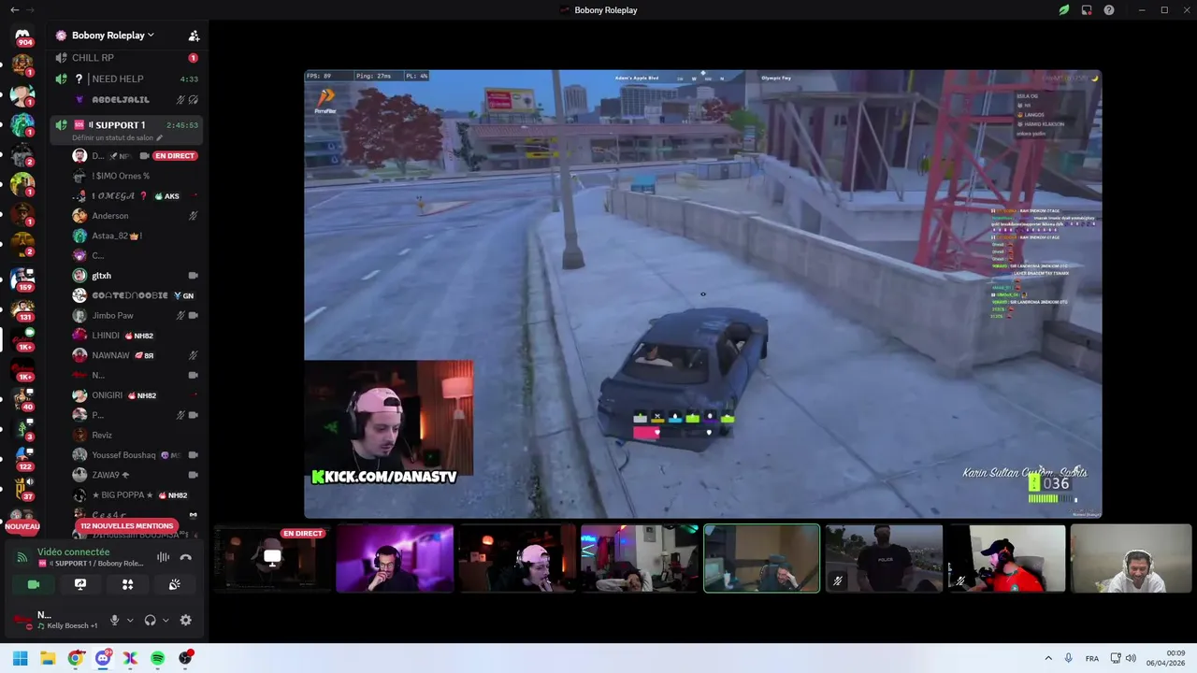Open server icon with 37 badge
Screen dimensions: 1197x673
[x=22, y=488]
